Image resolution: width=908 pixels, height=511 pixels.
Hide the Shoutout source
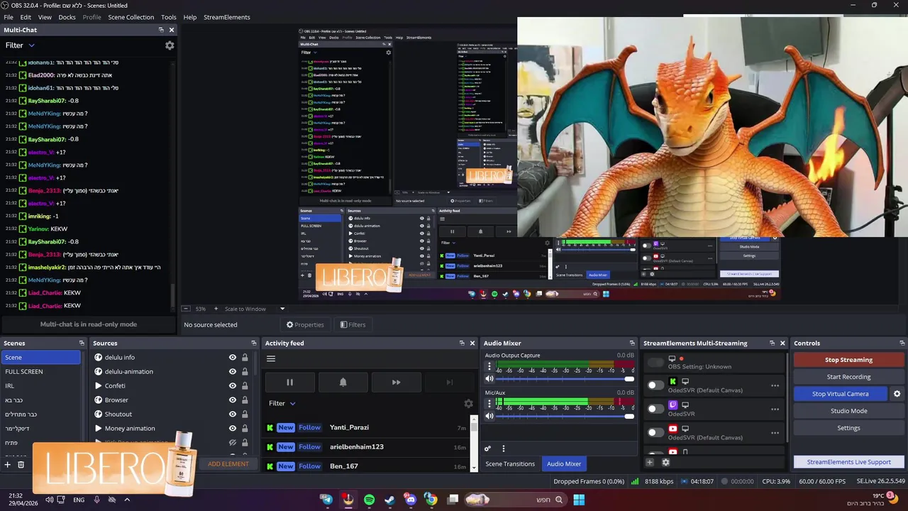pyautogui.click(x=232, y=414)
